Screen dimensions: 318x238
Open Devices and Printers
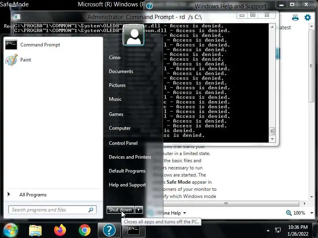pyautogui.click(x=130, y=157)
